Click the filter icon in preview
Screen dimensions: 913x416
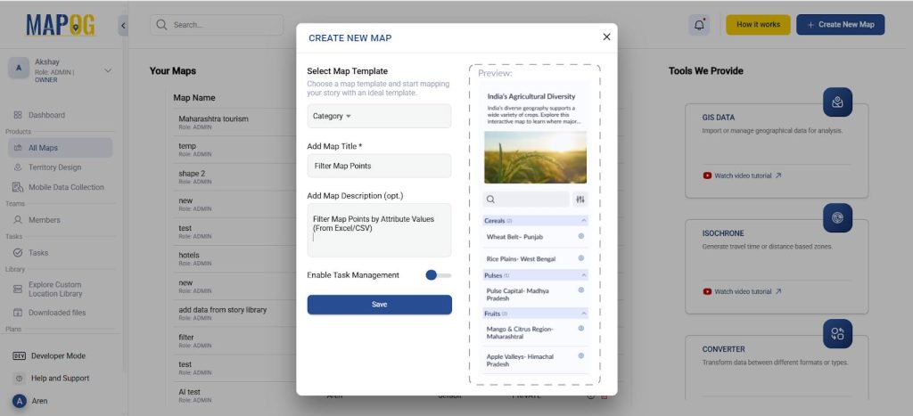point(580,200)
